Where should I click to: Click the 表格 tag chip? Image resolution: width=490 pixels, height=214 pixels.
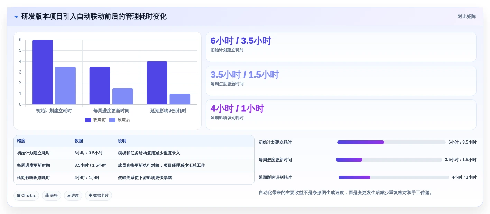pyautogui.click(x=52, y=195)
